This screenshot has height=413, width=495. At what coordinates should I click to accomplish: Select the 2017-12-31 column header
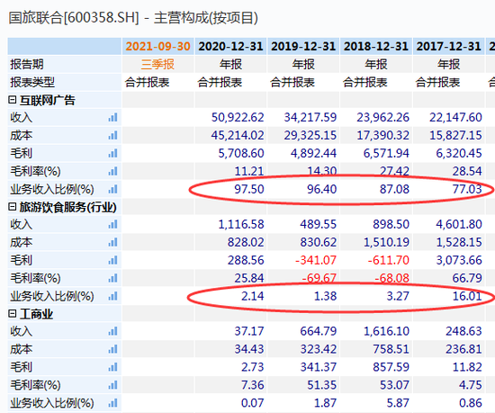448,47
